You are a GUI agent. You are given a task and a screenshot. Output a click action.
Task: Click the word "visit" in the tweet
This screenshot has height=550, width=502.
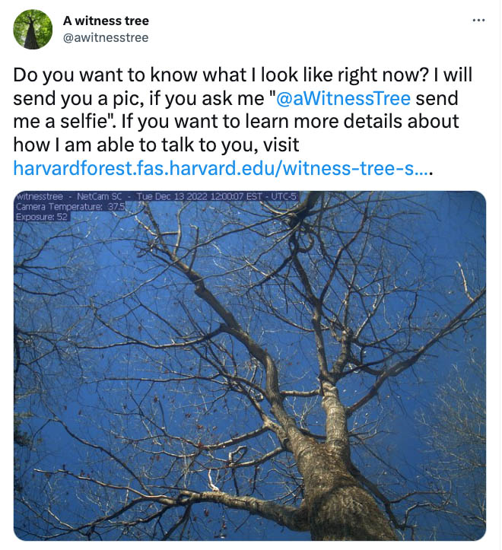pos(281,145)
